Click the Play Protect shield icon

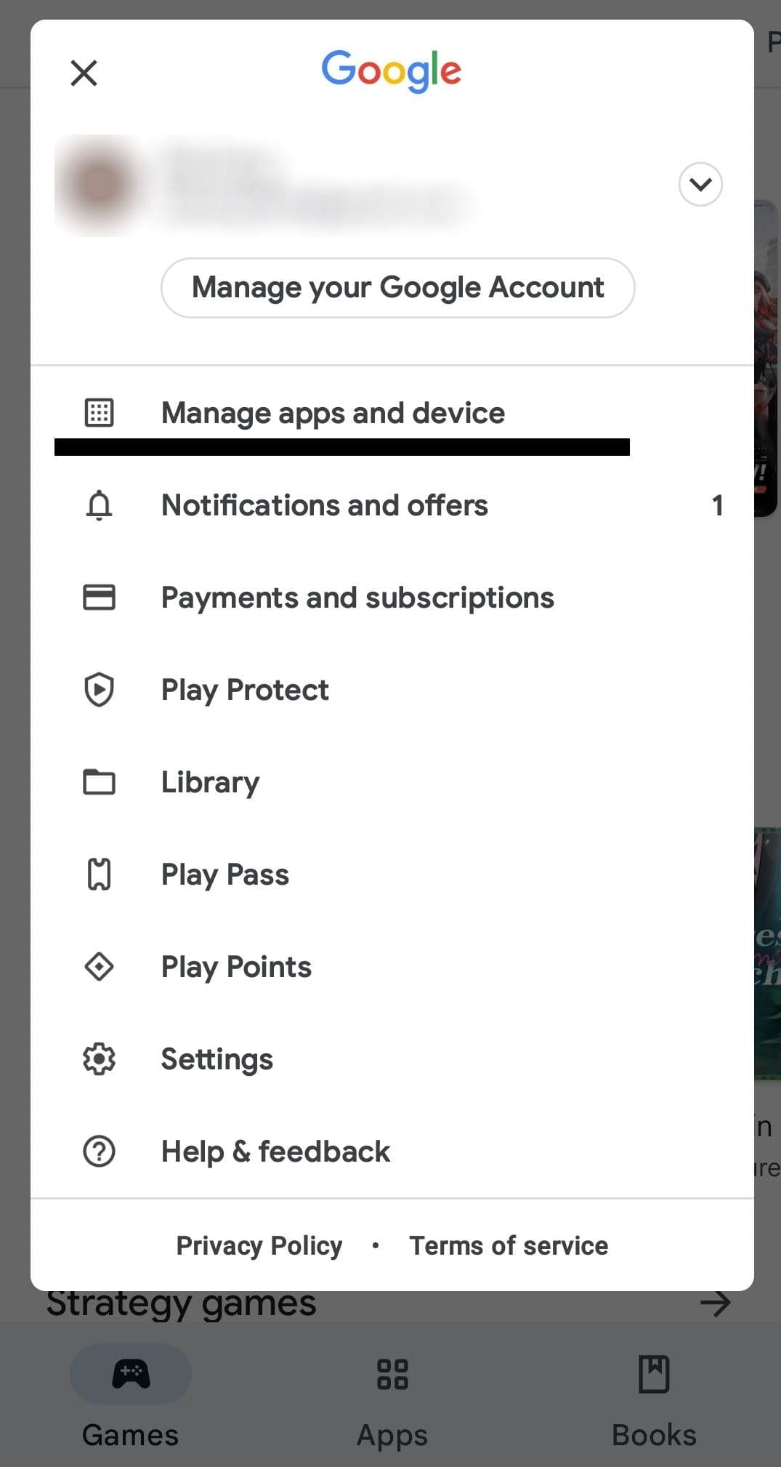point(99,690)
